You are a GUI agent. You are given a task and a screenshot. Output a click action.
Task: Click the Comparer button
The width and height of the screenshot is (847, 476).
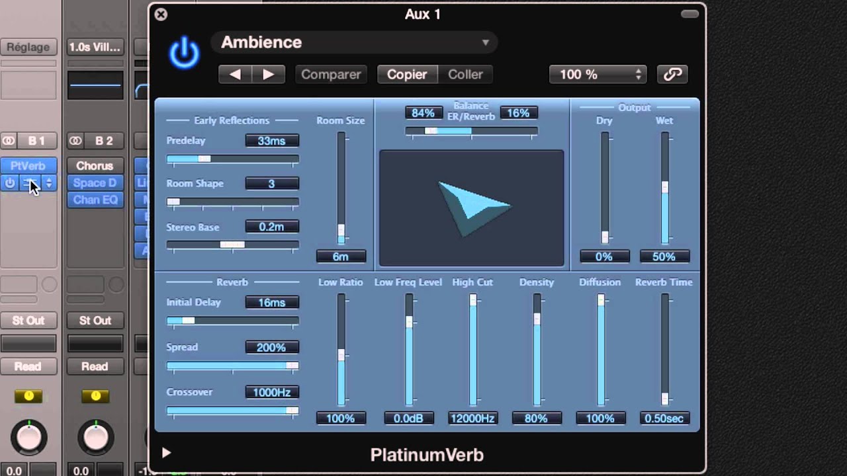coord(331,75)
